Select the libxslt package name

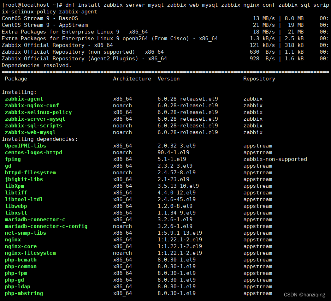[x=16, y=213]
